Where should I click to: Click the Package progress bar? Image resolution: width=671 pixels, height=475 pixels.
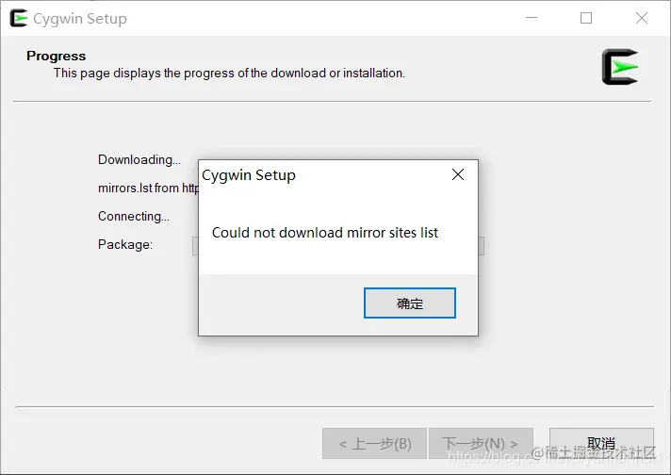338,246
